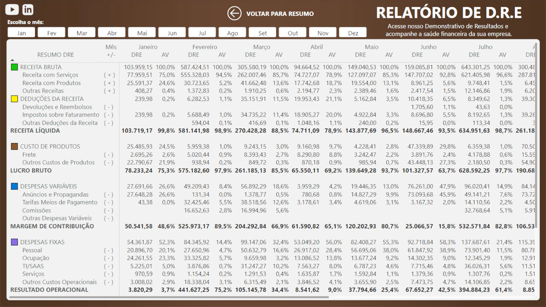Image resolution: width=546 pixels, height=307 pixels.
Task: Click the sort arrow under RESUMO DRE
Action: pyautogui.click(x=12, y=60)
